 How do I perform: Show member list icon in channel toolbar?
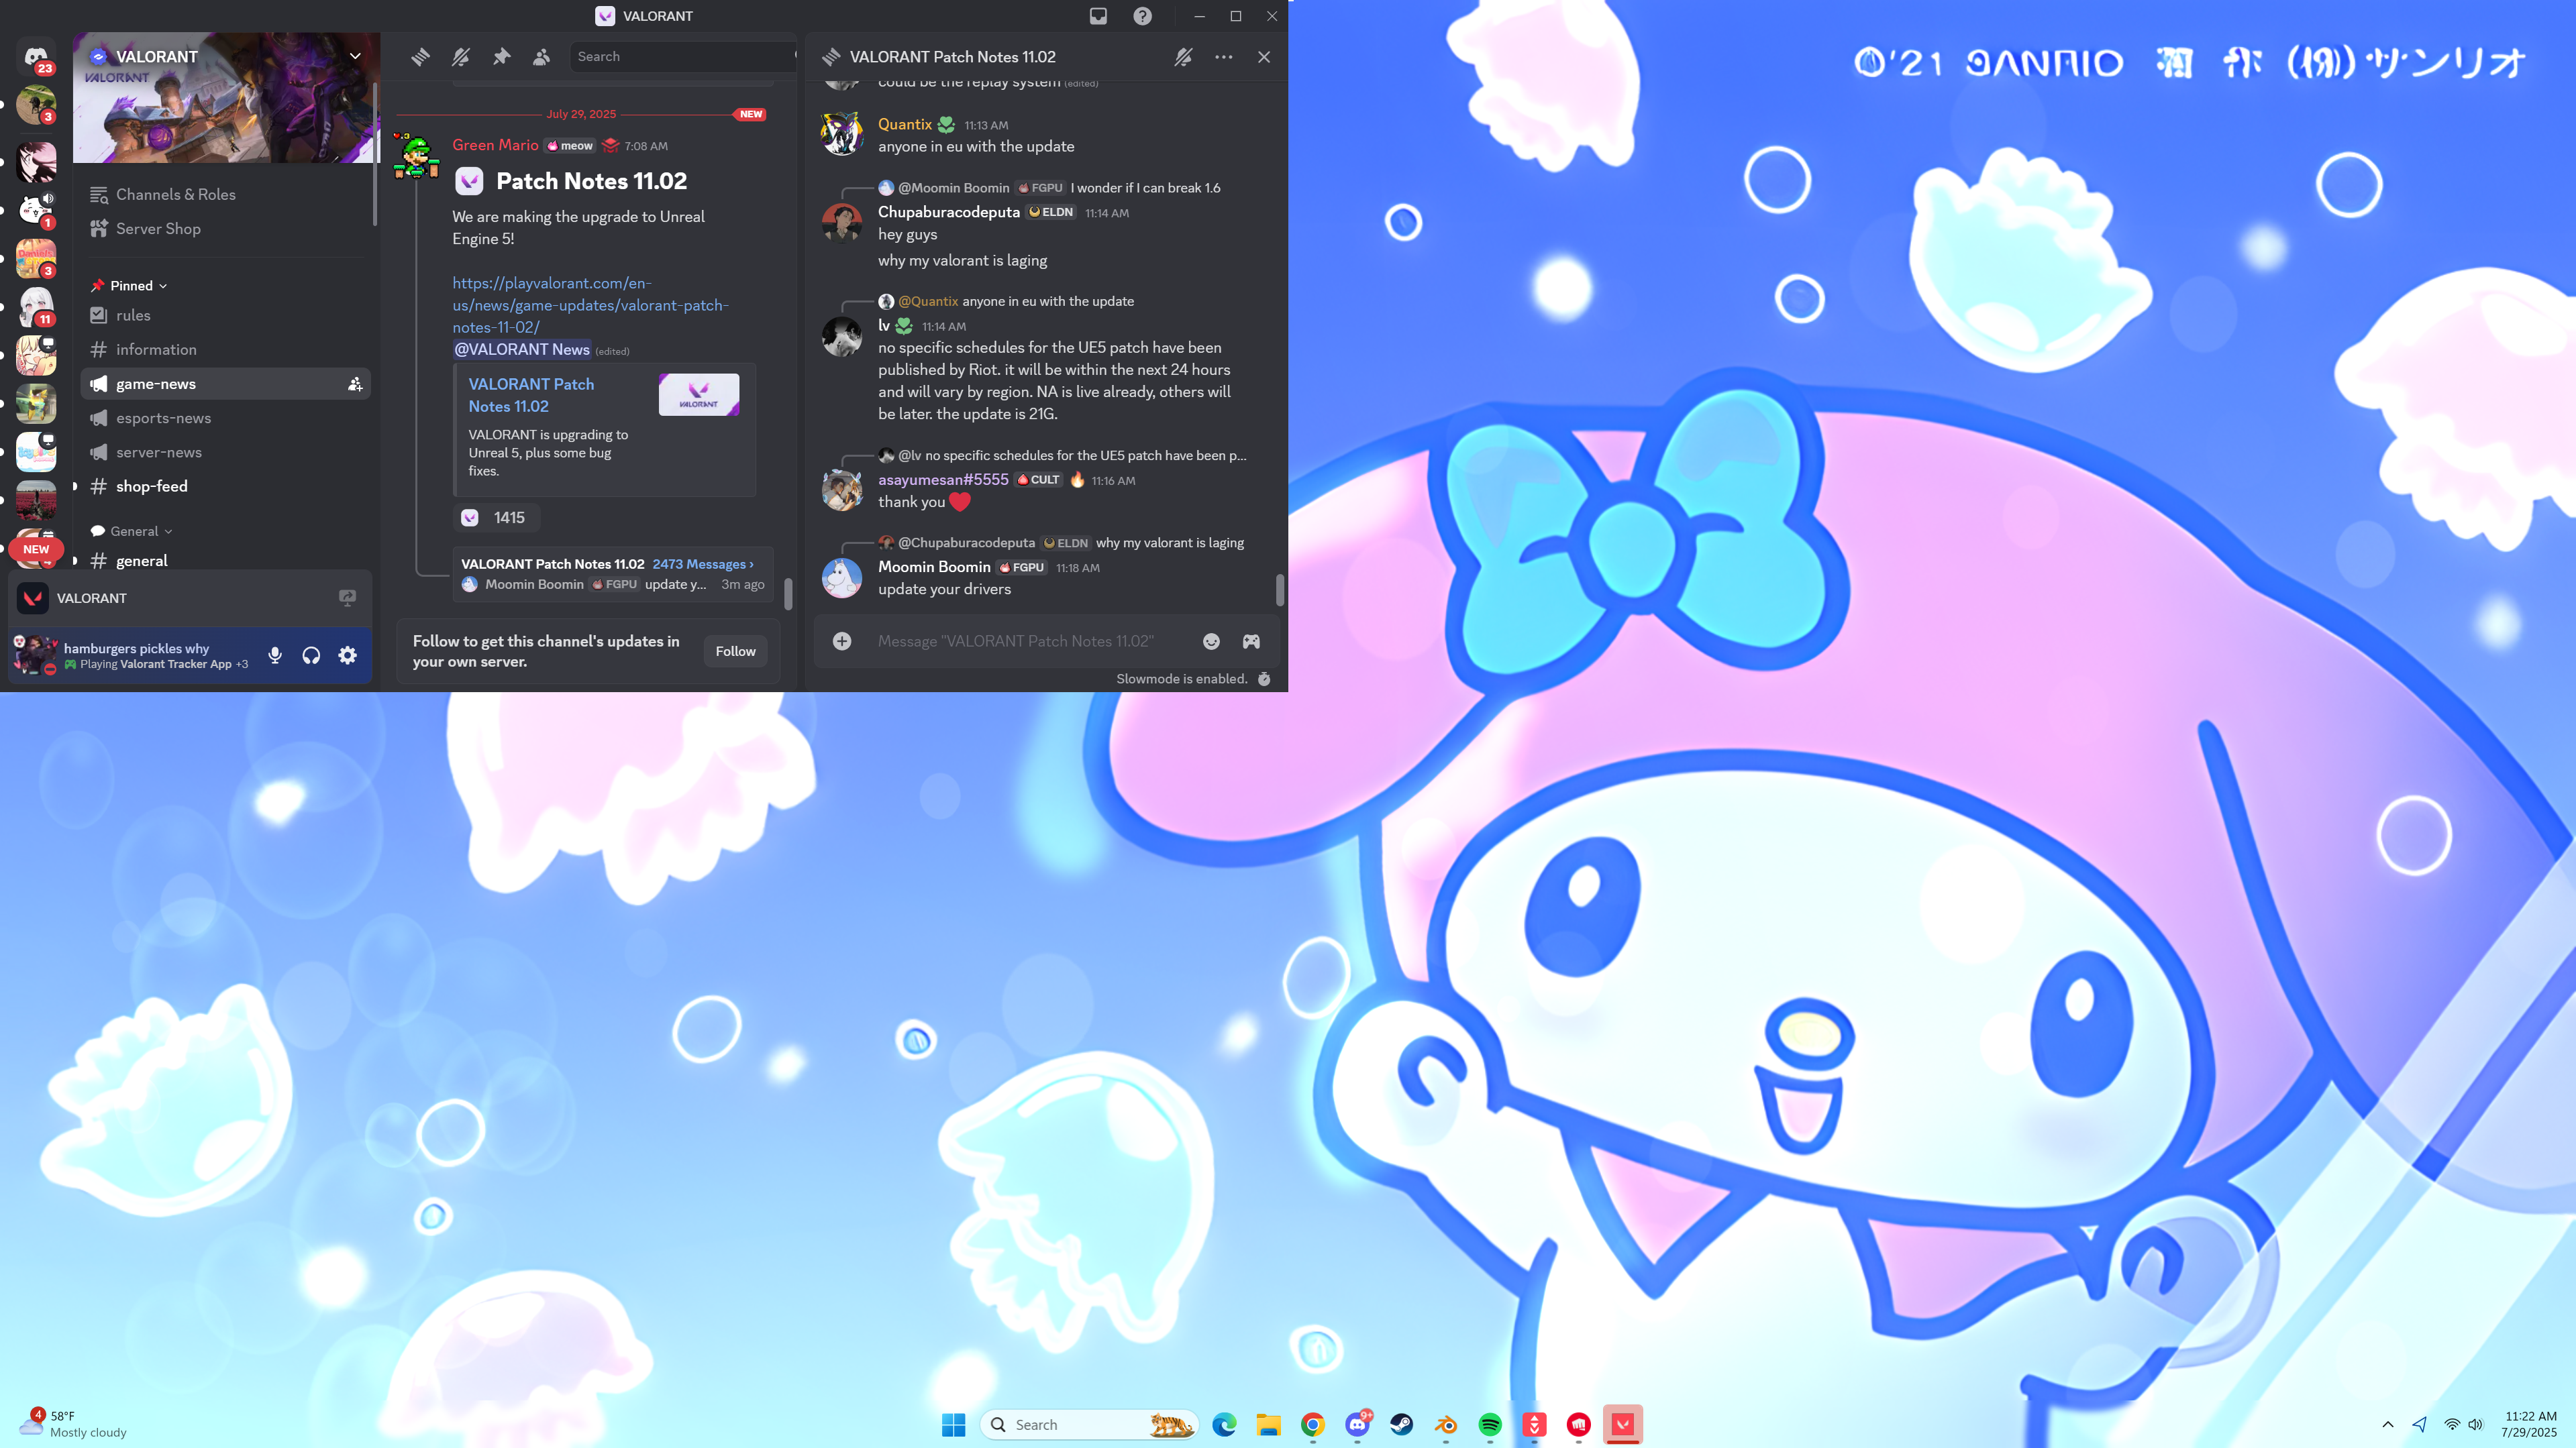click(541, 57)
